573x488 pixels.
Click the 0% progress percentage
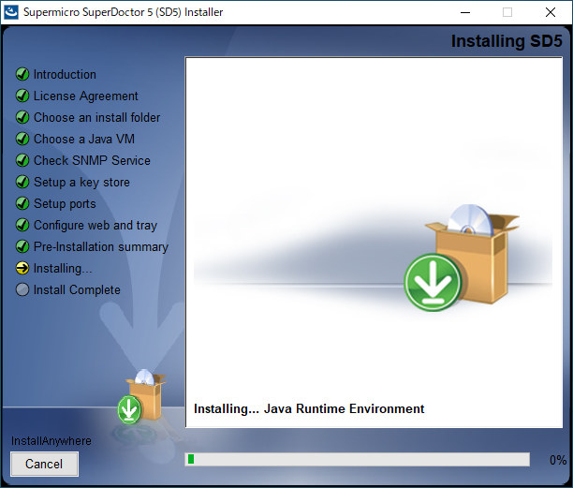point(558,460)
